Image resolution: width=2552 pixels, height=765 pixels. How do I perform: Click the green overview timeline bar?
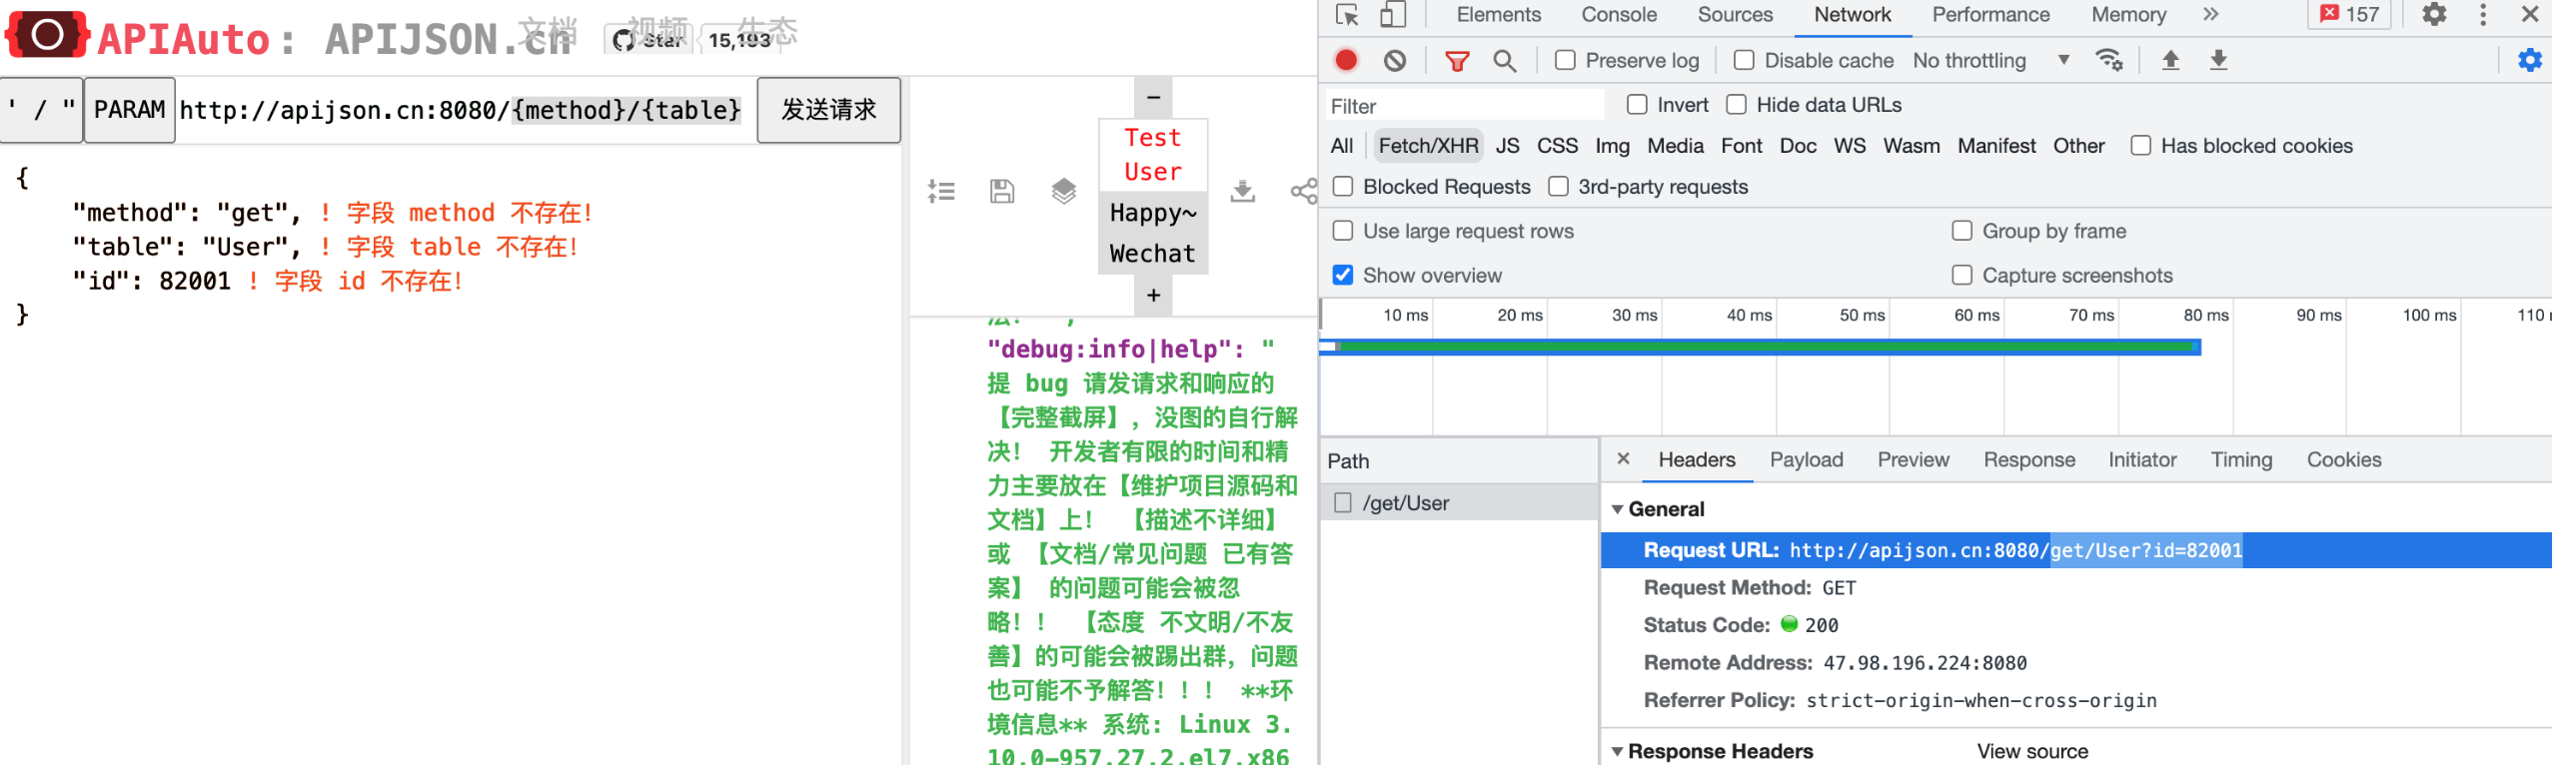(1766, 347)
